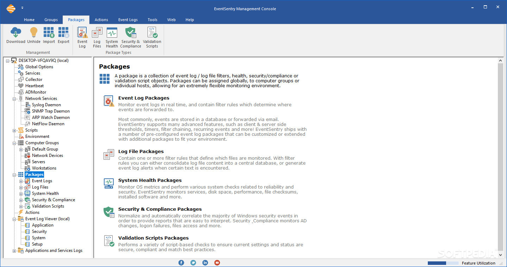The image size is (507, 267).
Task: Click the Unhide lightbulb icon
Action: tap(34, 32)
